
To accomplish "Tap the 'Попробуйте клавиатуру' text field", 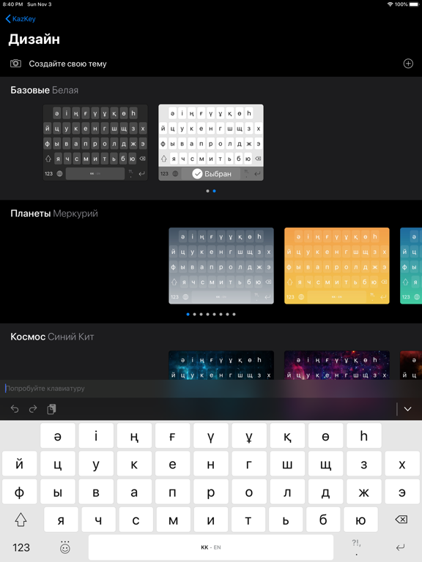I will tap(211, 389).
